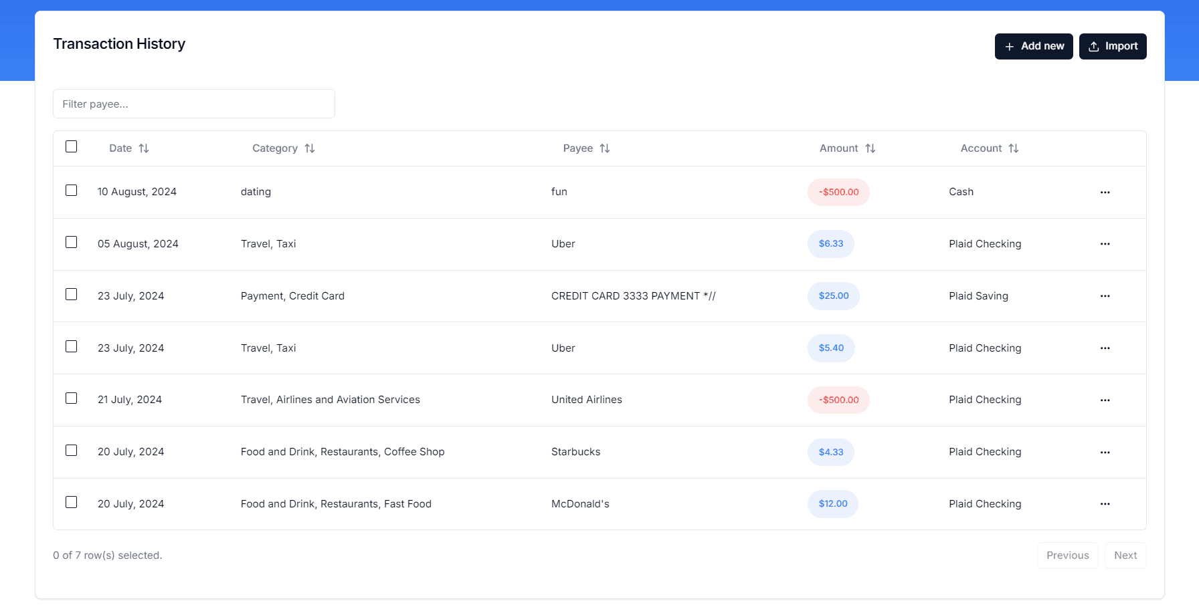Screen dimensions: 1199x609
Task: Check the box for the Payment, Credit Card row
Action: [72, 294]
